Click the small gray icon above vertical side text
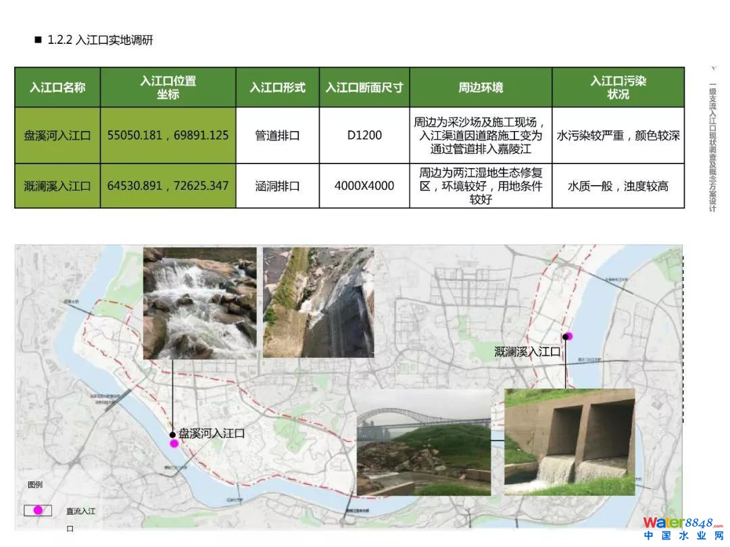The width and height of the screenshot is (730, 547). pyautogui.click(x=714, y=68)
